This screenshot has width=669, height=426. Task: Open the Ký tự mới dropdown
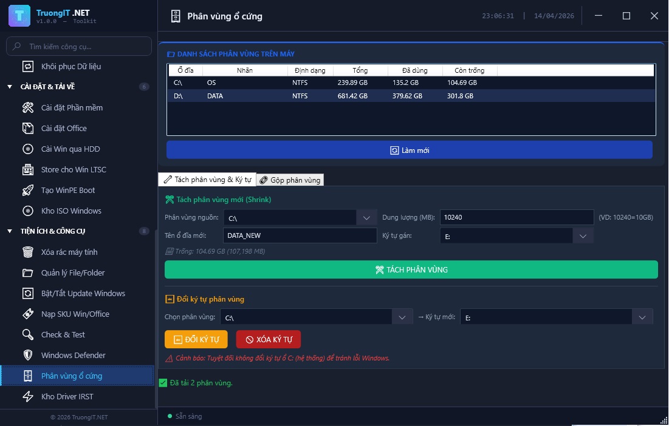(642, 317)
